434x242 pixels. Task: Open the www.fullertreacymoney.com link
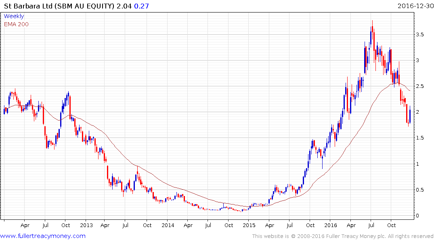[43, 236]
